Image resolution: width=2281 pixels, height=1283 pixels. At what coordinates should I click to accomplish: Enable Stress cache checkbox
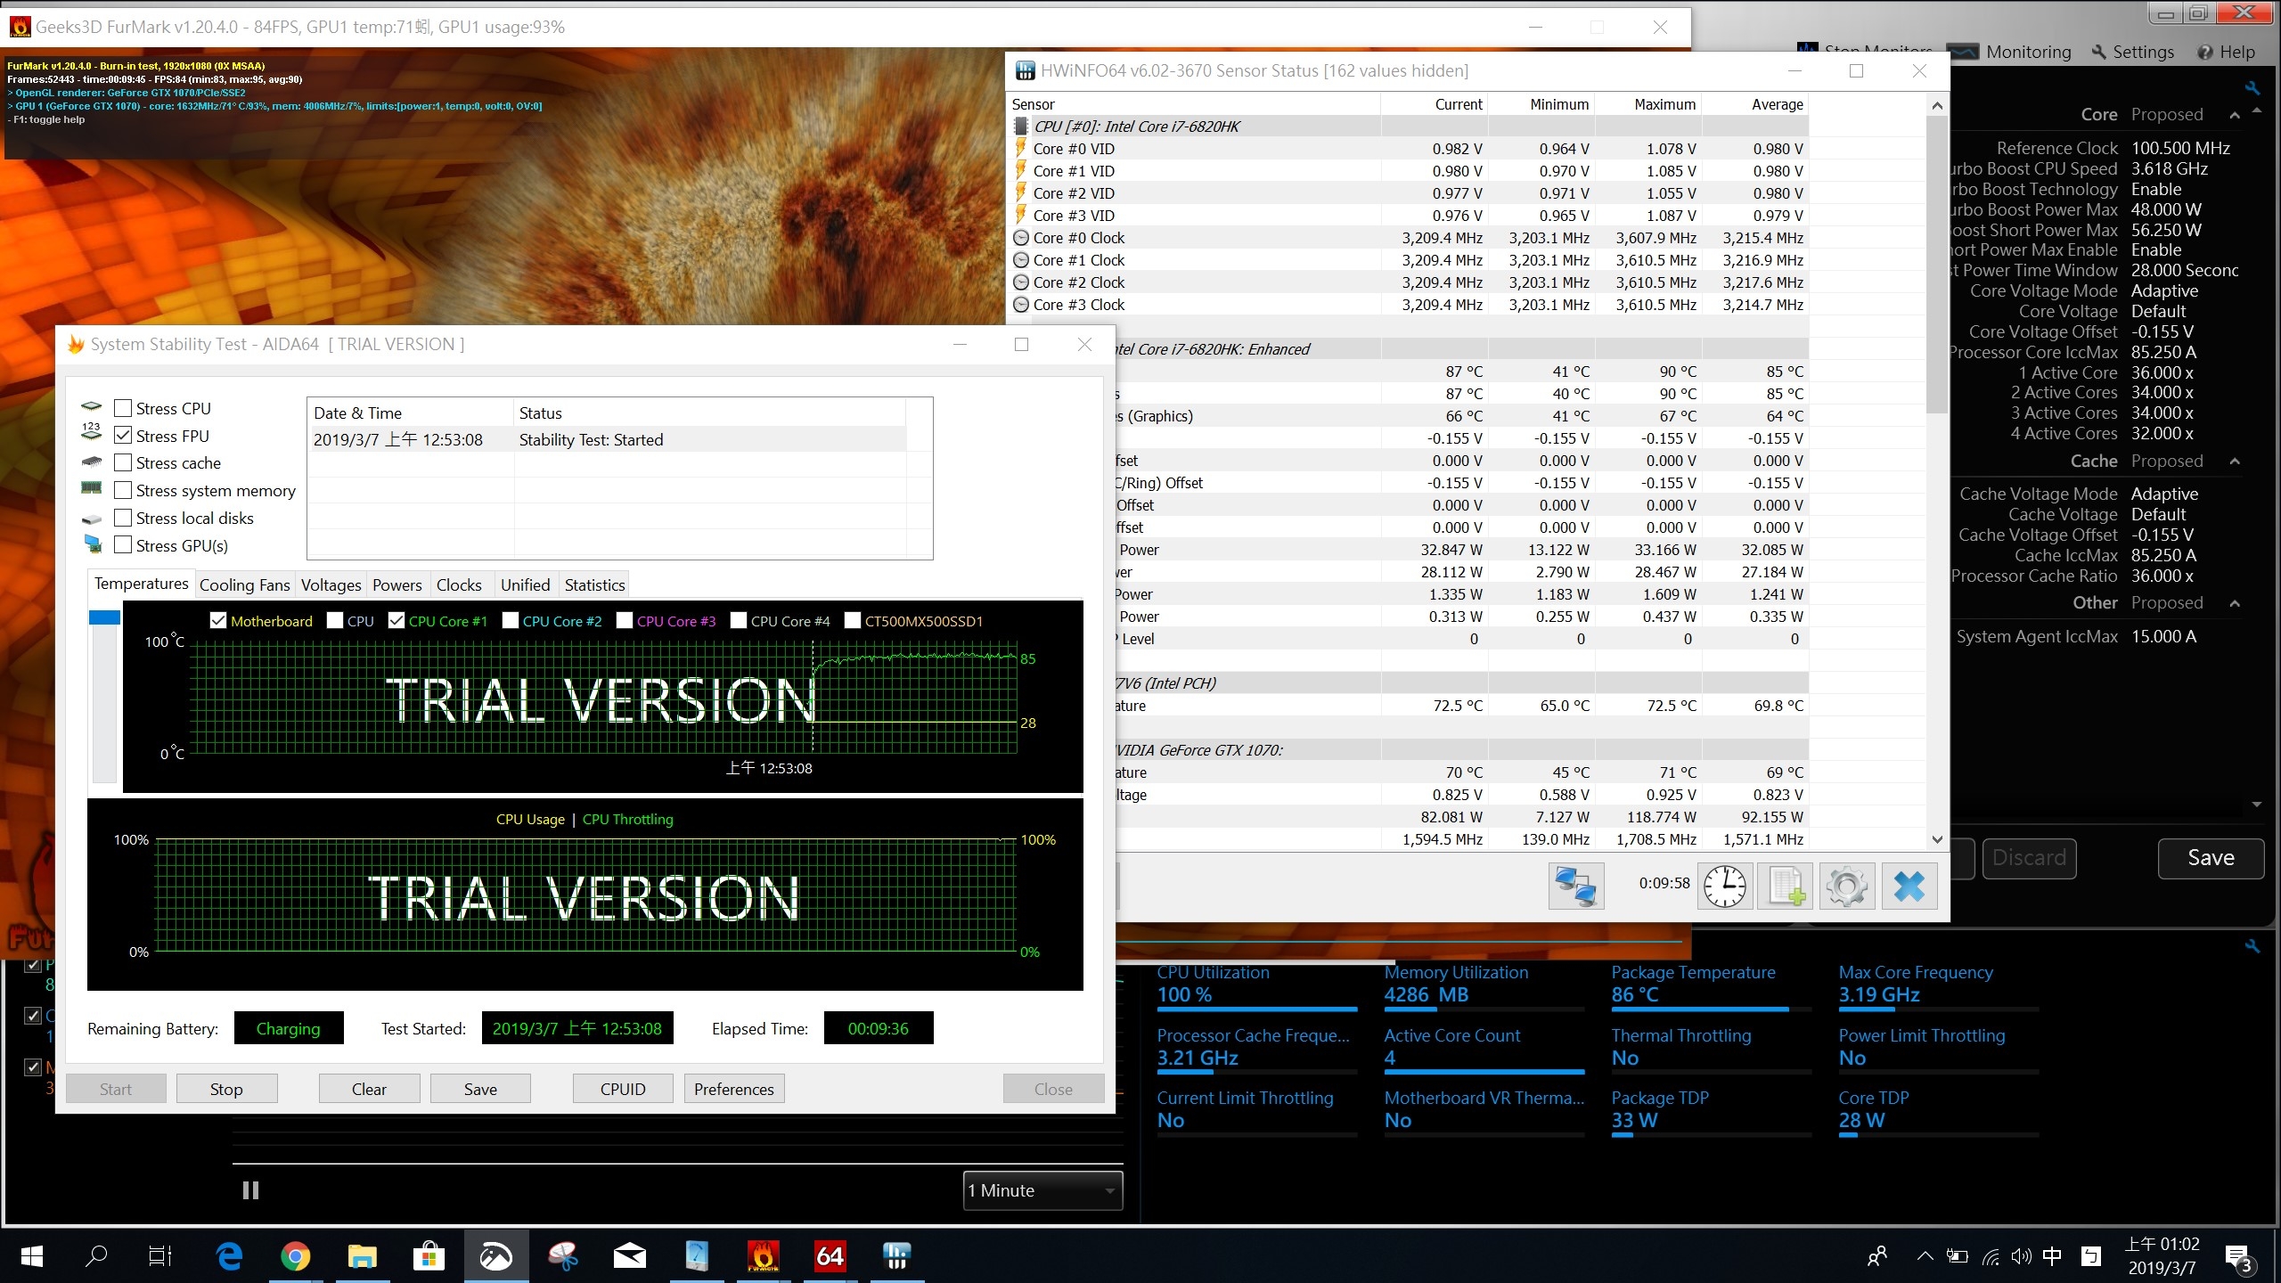point(123,462)
